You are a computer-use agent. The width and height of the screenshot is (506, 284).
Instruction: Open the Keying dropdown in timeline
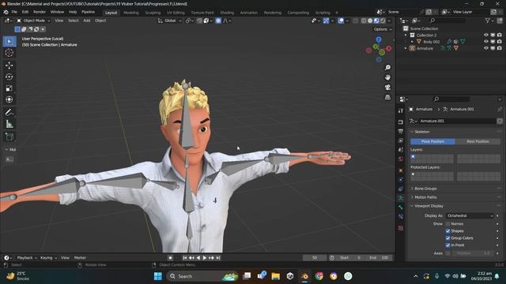click(x=48, y=258)
